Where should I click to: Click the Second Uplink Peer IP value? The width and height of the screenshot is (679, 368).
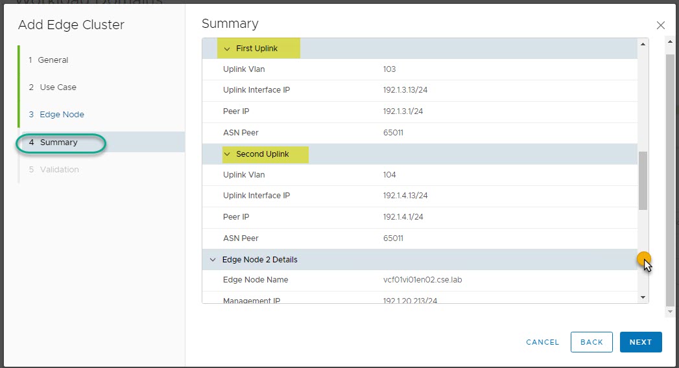(x=403, y=217)
